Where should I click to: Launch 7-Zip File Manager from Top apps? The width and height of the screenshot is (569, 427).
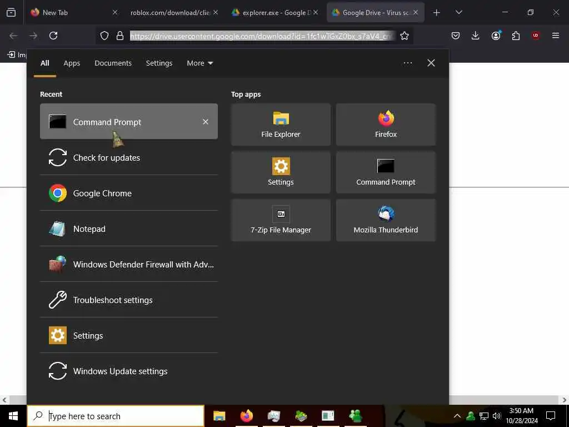coord(281,220)
